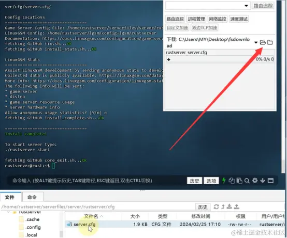Image resolution: width=287 pixels, height=238 pixels.
Task: Switch to the 命令 tab
Action: (32, 197)
